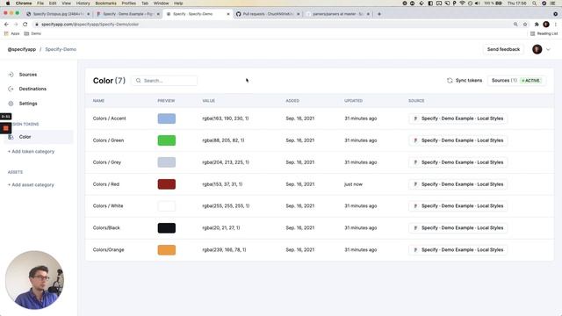Select value 'rgba(88, 205, 82, 1)'
This screenshot has height=316, width=562.
pos(223,140)
